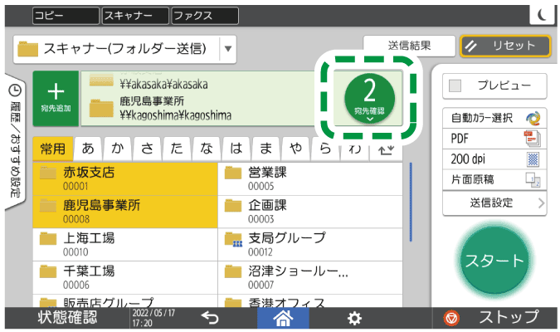Tap the 沼津ショールー... folder icon

pos(233,271)
